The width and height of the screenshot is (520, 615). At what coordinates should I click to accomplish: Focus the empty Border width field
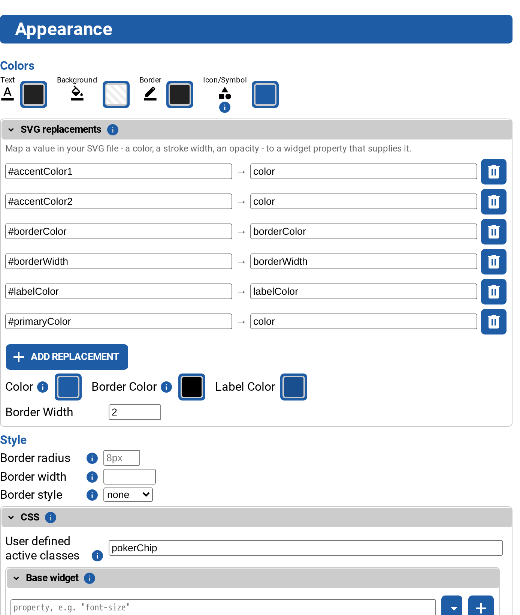(130, 477)
